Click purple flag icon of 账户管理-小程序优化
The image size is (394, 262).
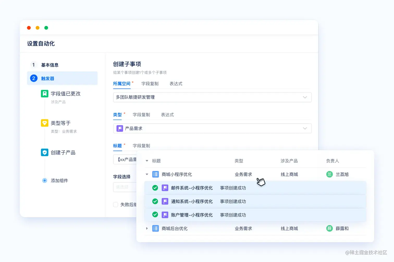pos(165,215)
